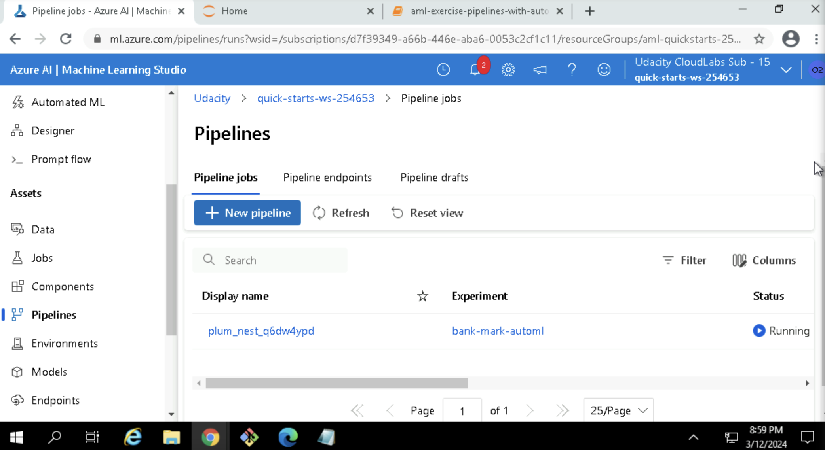Open the recent activity clock icon

[443, 70]
